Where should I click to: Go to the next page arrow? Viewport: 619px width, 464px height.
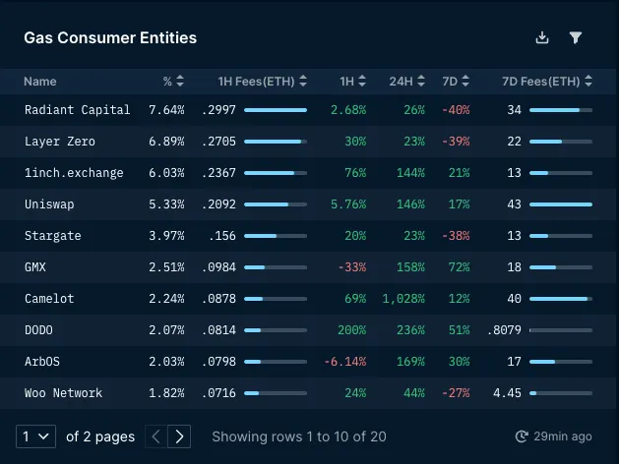tap(179, 436)
